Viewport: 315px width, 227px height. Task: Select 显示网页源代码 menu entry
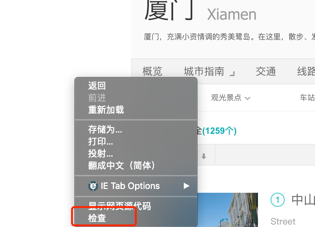pyautogui.click(x=119, y=206)
